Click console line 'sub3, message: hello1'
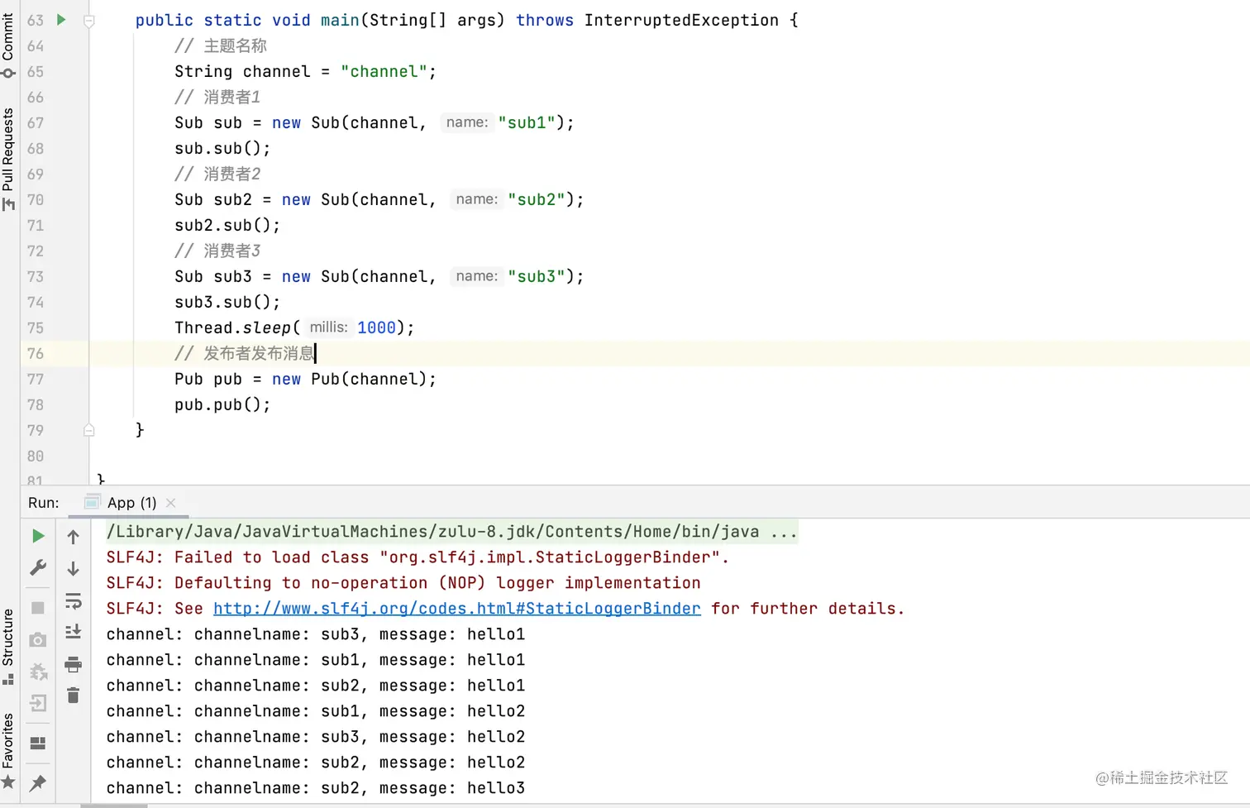Screen dimensions: 1250x808 pyautogui.click(x=316, y=634)
